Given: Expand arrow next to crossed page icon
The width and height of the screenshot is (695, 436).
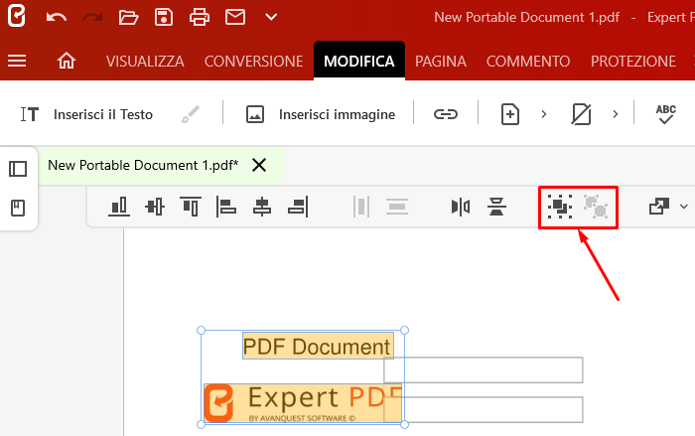Looking at the screenshot, I should pos(616,114).
